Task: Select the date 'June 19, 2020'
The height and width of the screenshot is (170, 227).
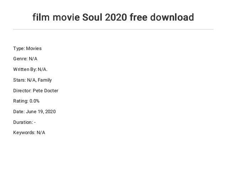Action: point(41,112)
